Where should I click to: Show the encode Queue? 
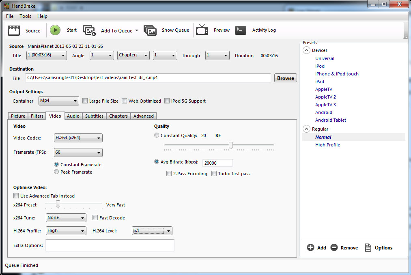click(x=175, y=30)
